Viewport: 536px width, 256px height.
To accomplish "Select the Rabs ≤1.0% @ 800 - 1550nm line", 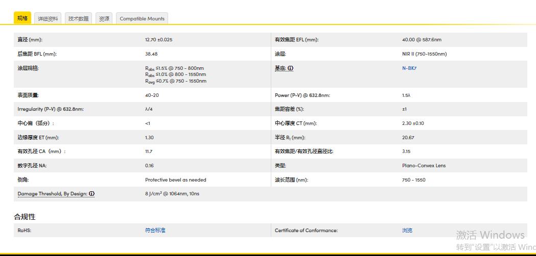I will (175, 74).
